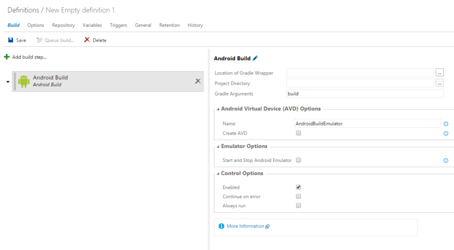Image resolution: width=454 pixels, height=250 pixels.
Task: Click the info icon beside Create AVD
Action: pos(446,133)
